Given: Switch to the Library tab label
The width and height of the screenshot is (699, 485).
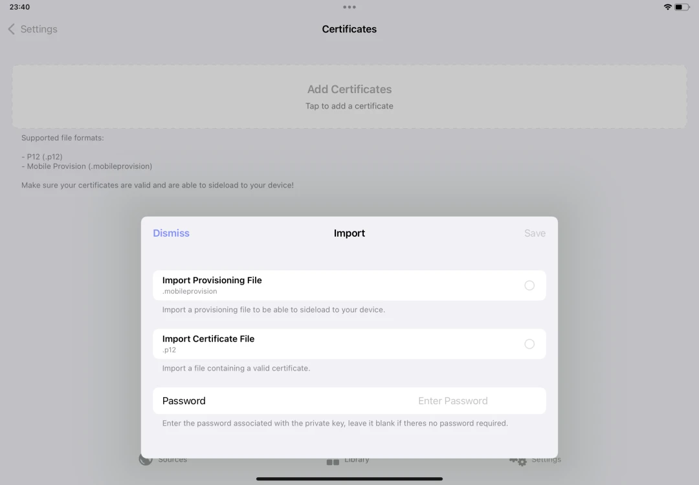Looking at the screenshot, I should [x=357, y=460].
